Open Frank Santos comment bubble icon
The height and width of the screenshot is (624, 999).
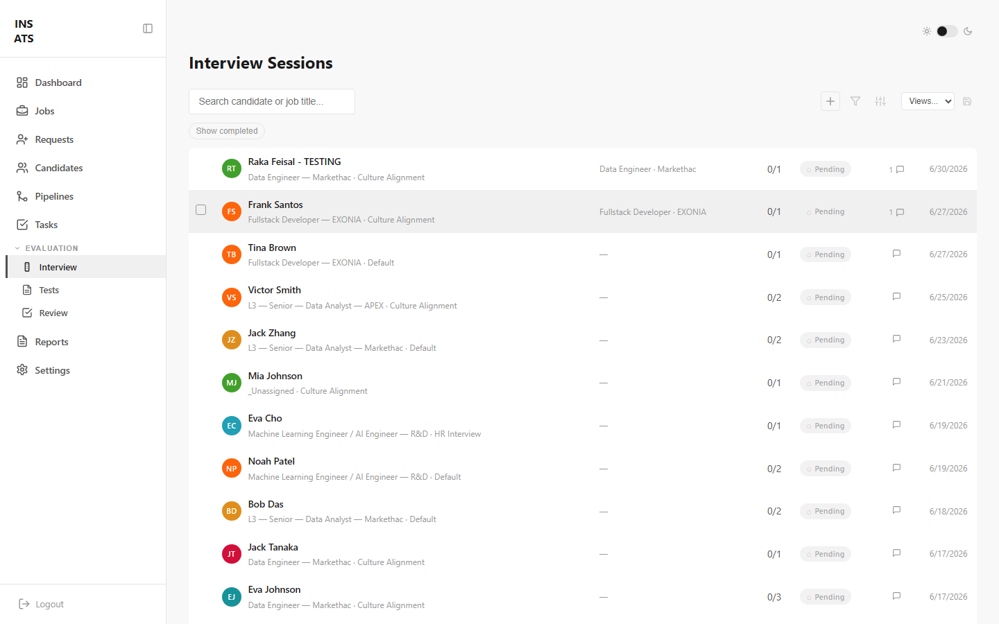point(900,212)
